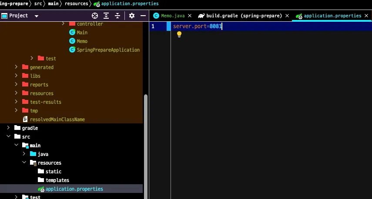Switch to the Memo.java tab
Screen dimensions: 372x199
click(x=173, y=16)
